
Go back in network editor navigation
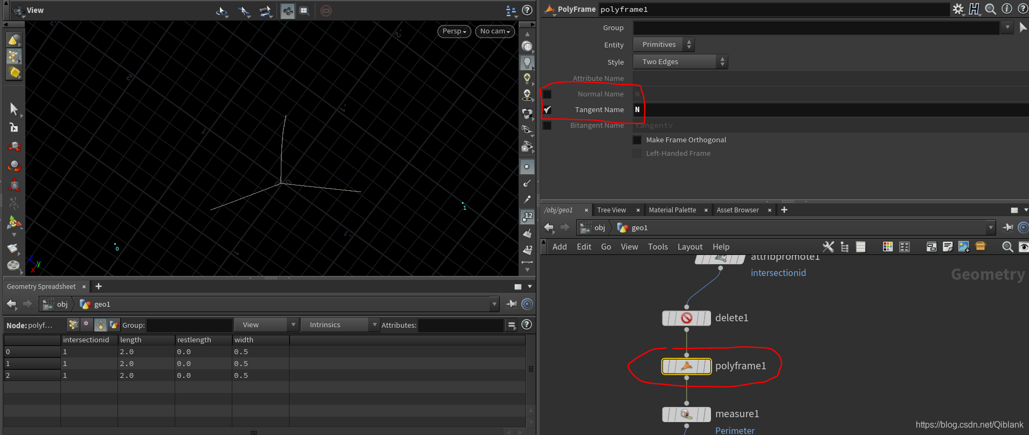point(549,227)
